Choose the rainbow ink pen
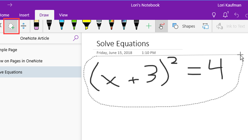The image size is (248, 140). click(x=111, y=25)
